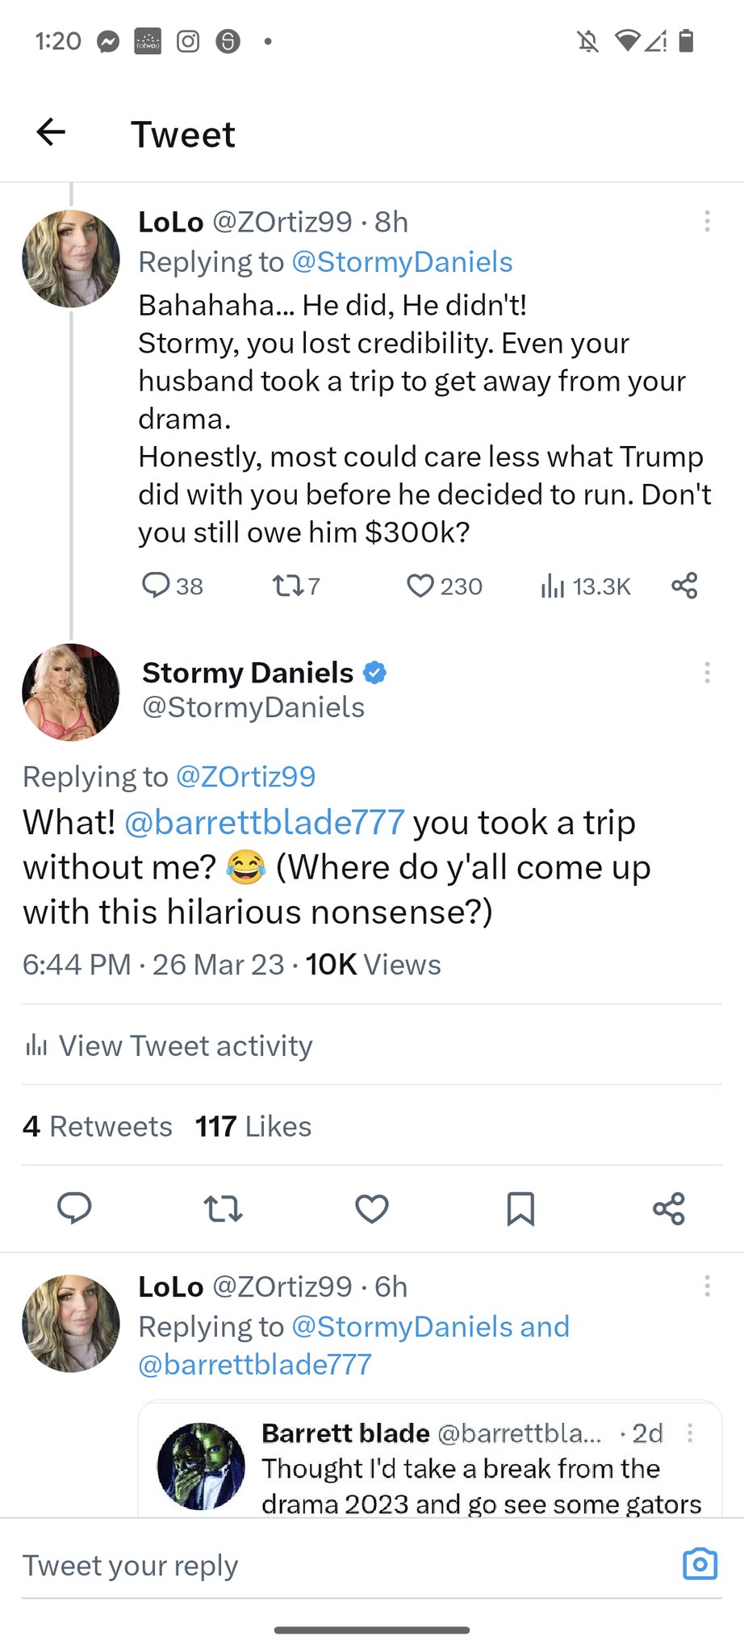Open the @barrettblade777 mention link
This screenshot has width=744, height=1652.
(264, 822)
